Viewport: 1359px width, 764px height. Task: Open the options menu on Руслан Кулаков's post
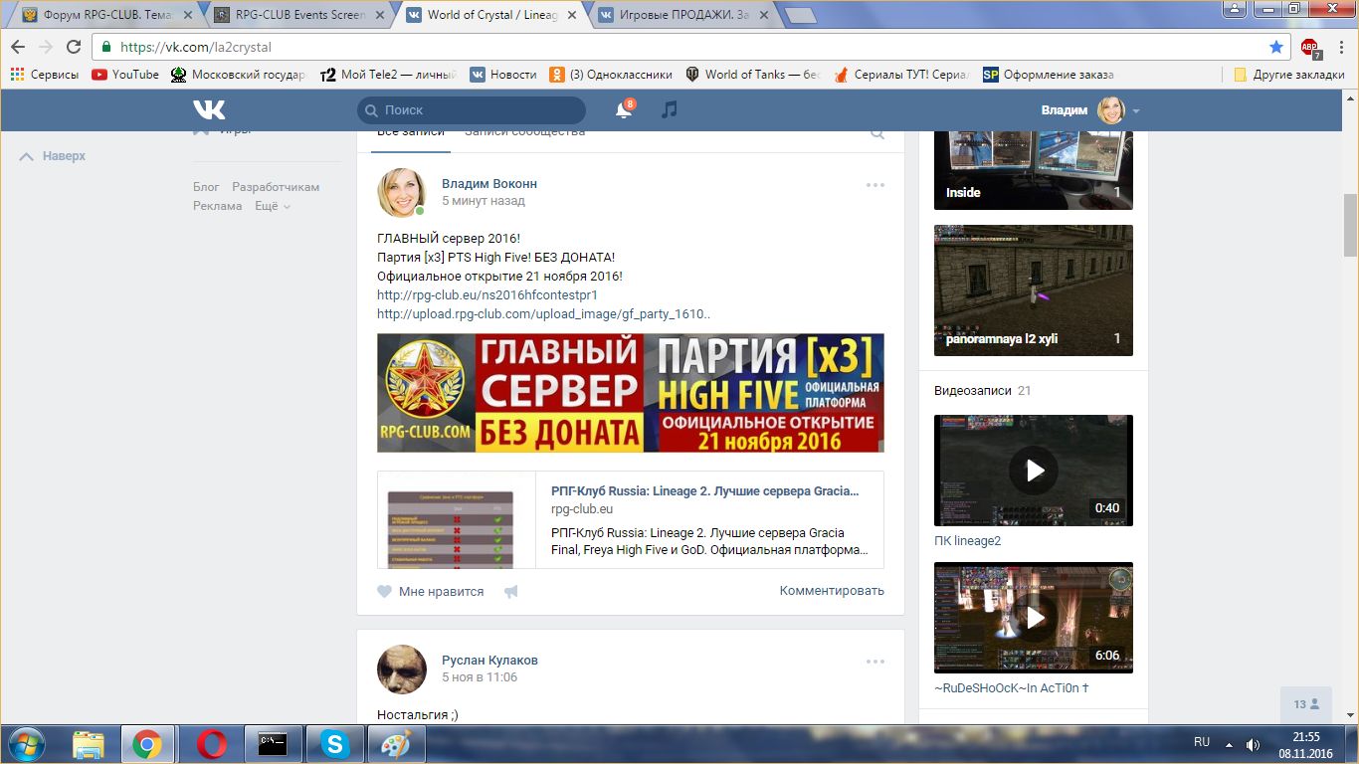coord(875,662)
